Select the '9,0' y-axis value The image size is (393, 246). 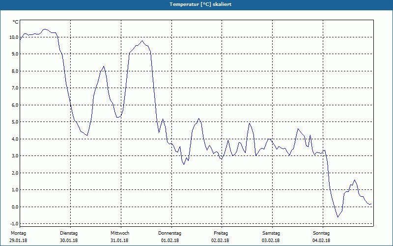point(15,54)
